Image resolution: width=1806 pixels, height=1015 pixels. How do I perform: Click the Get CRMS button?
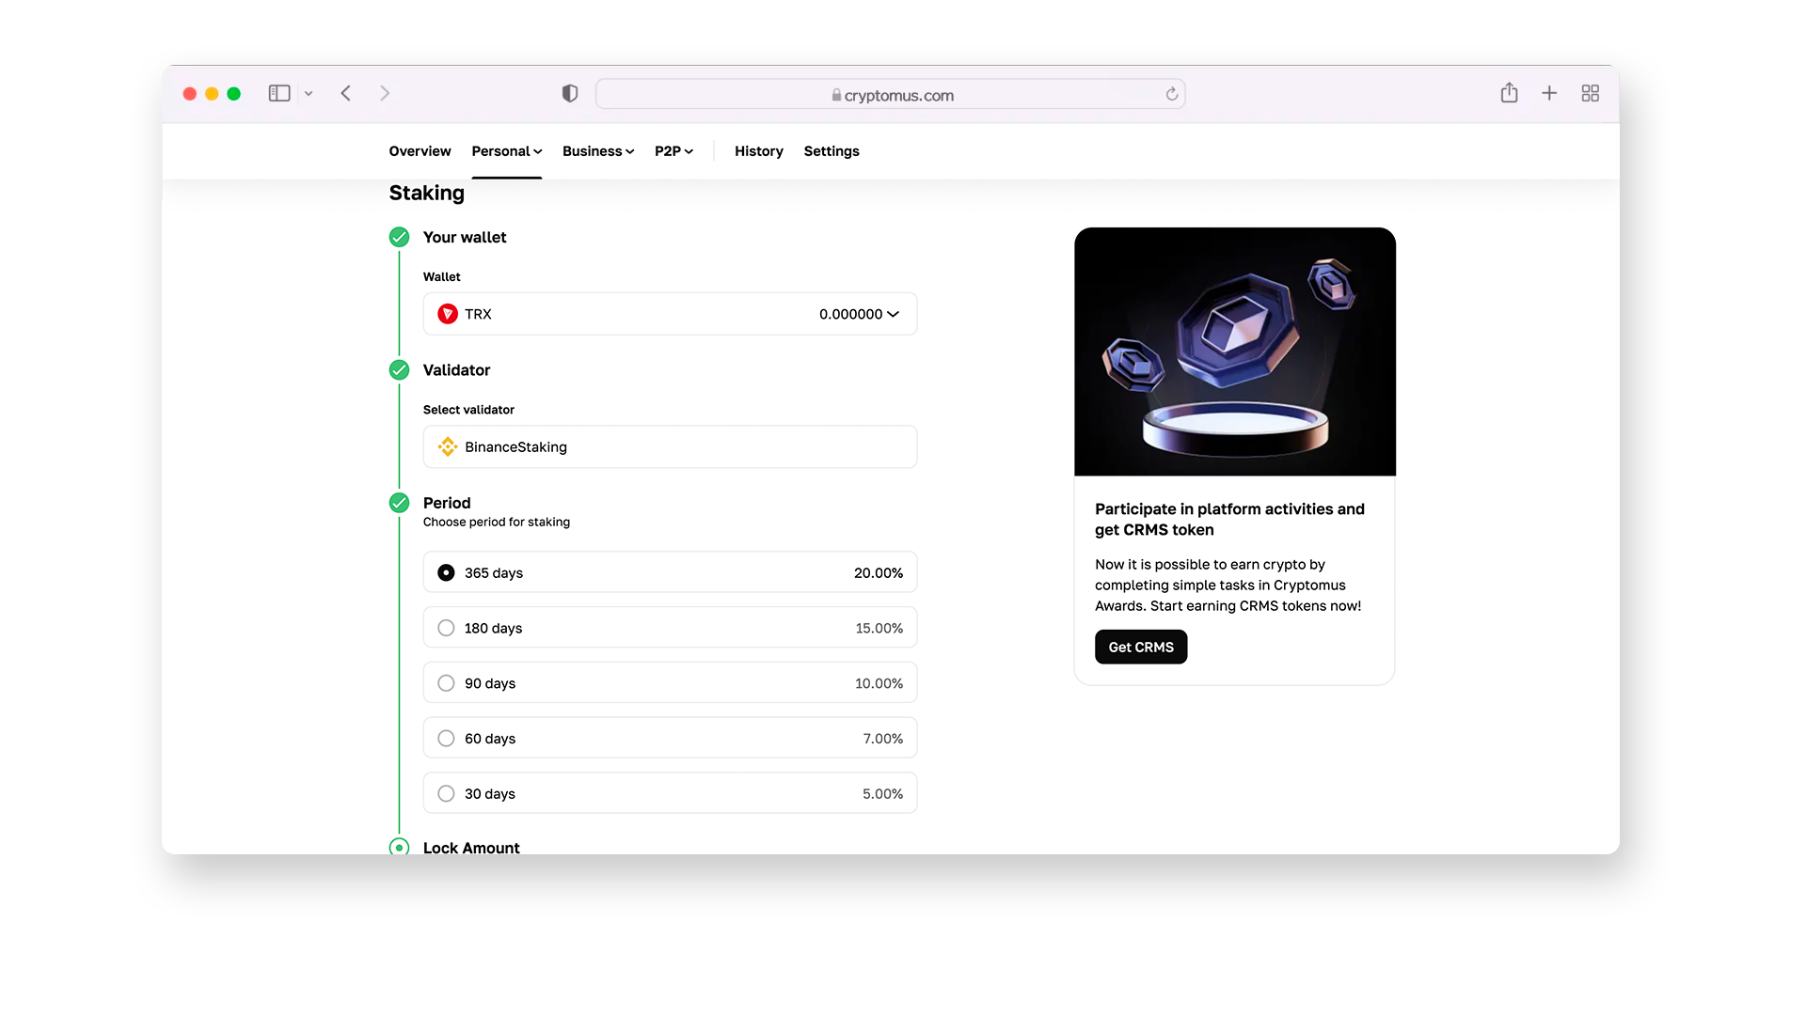[1140, 646]
